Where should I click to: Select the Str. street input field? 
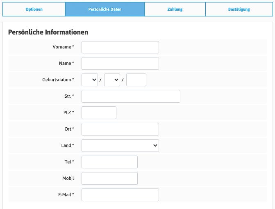pos(131,96)
